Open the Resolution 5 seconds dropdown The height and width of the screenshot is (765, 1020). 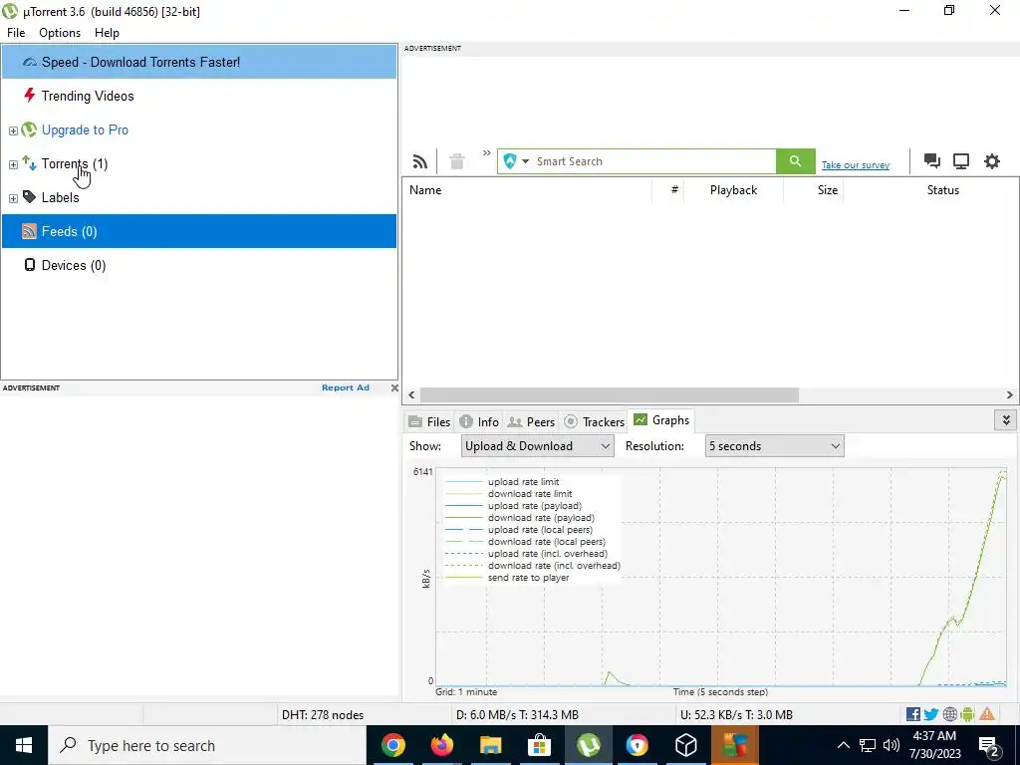point(774,446)
